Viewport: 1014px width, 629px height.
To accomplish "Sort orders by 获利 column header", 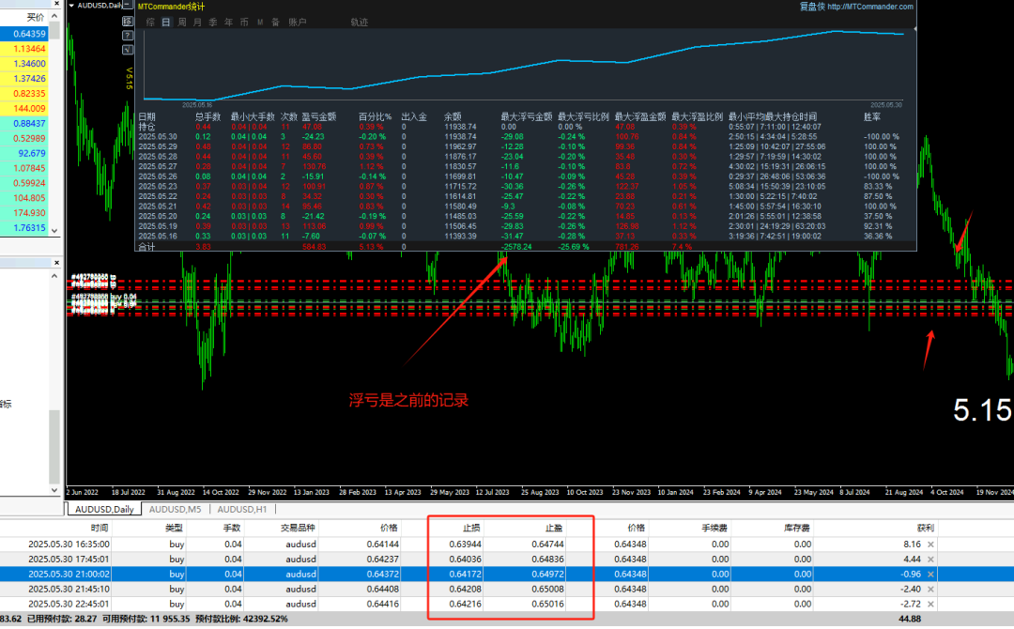I will (x=925, y=529).
